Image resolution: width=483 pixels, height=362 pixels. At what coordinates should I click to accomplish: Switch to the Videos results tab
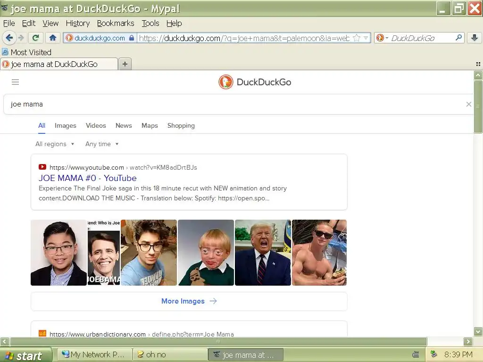click(96, 125)
